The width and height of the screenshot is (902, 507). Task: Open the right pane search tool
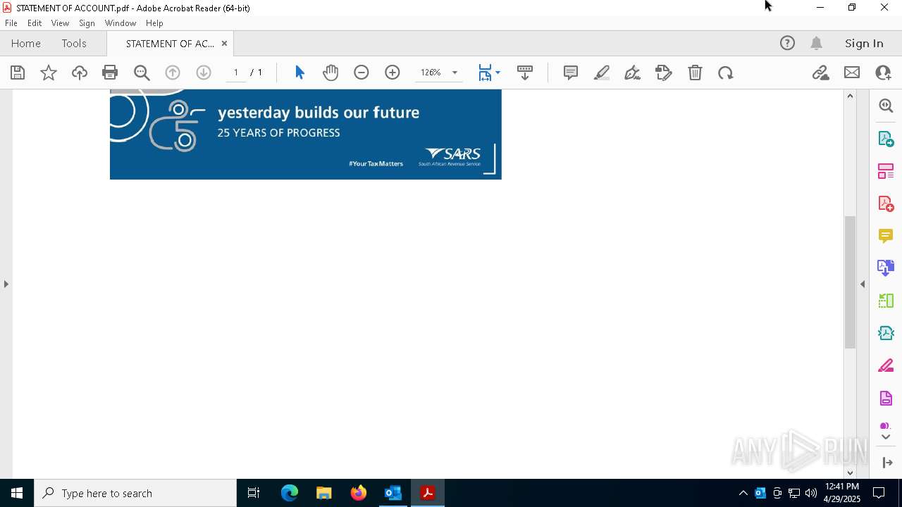[886, 106]
